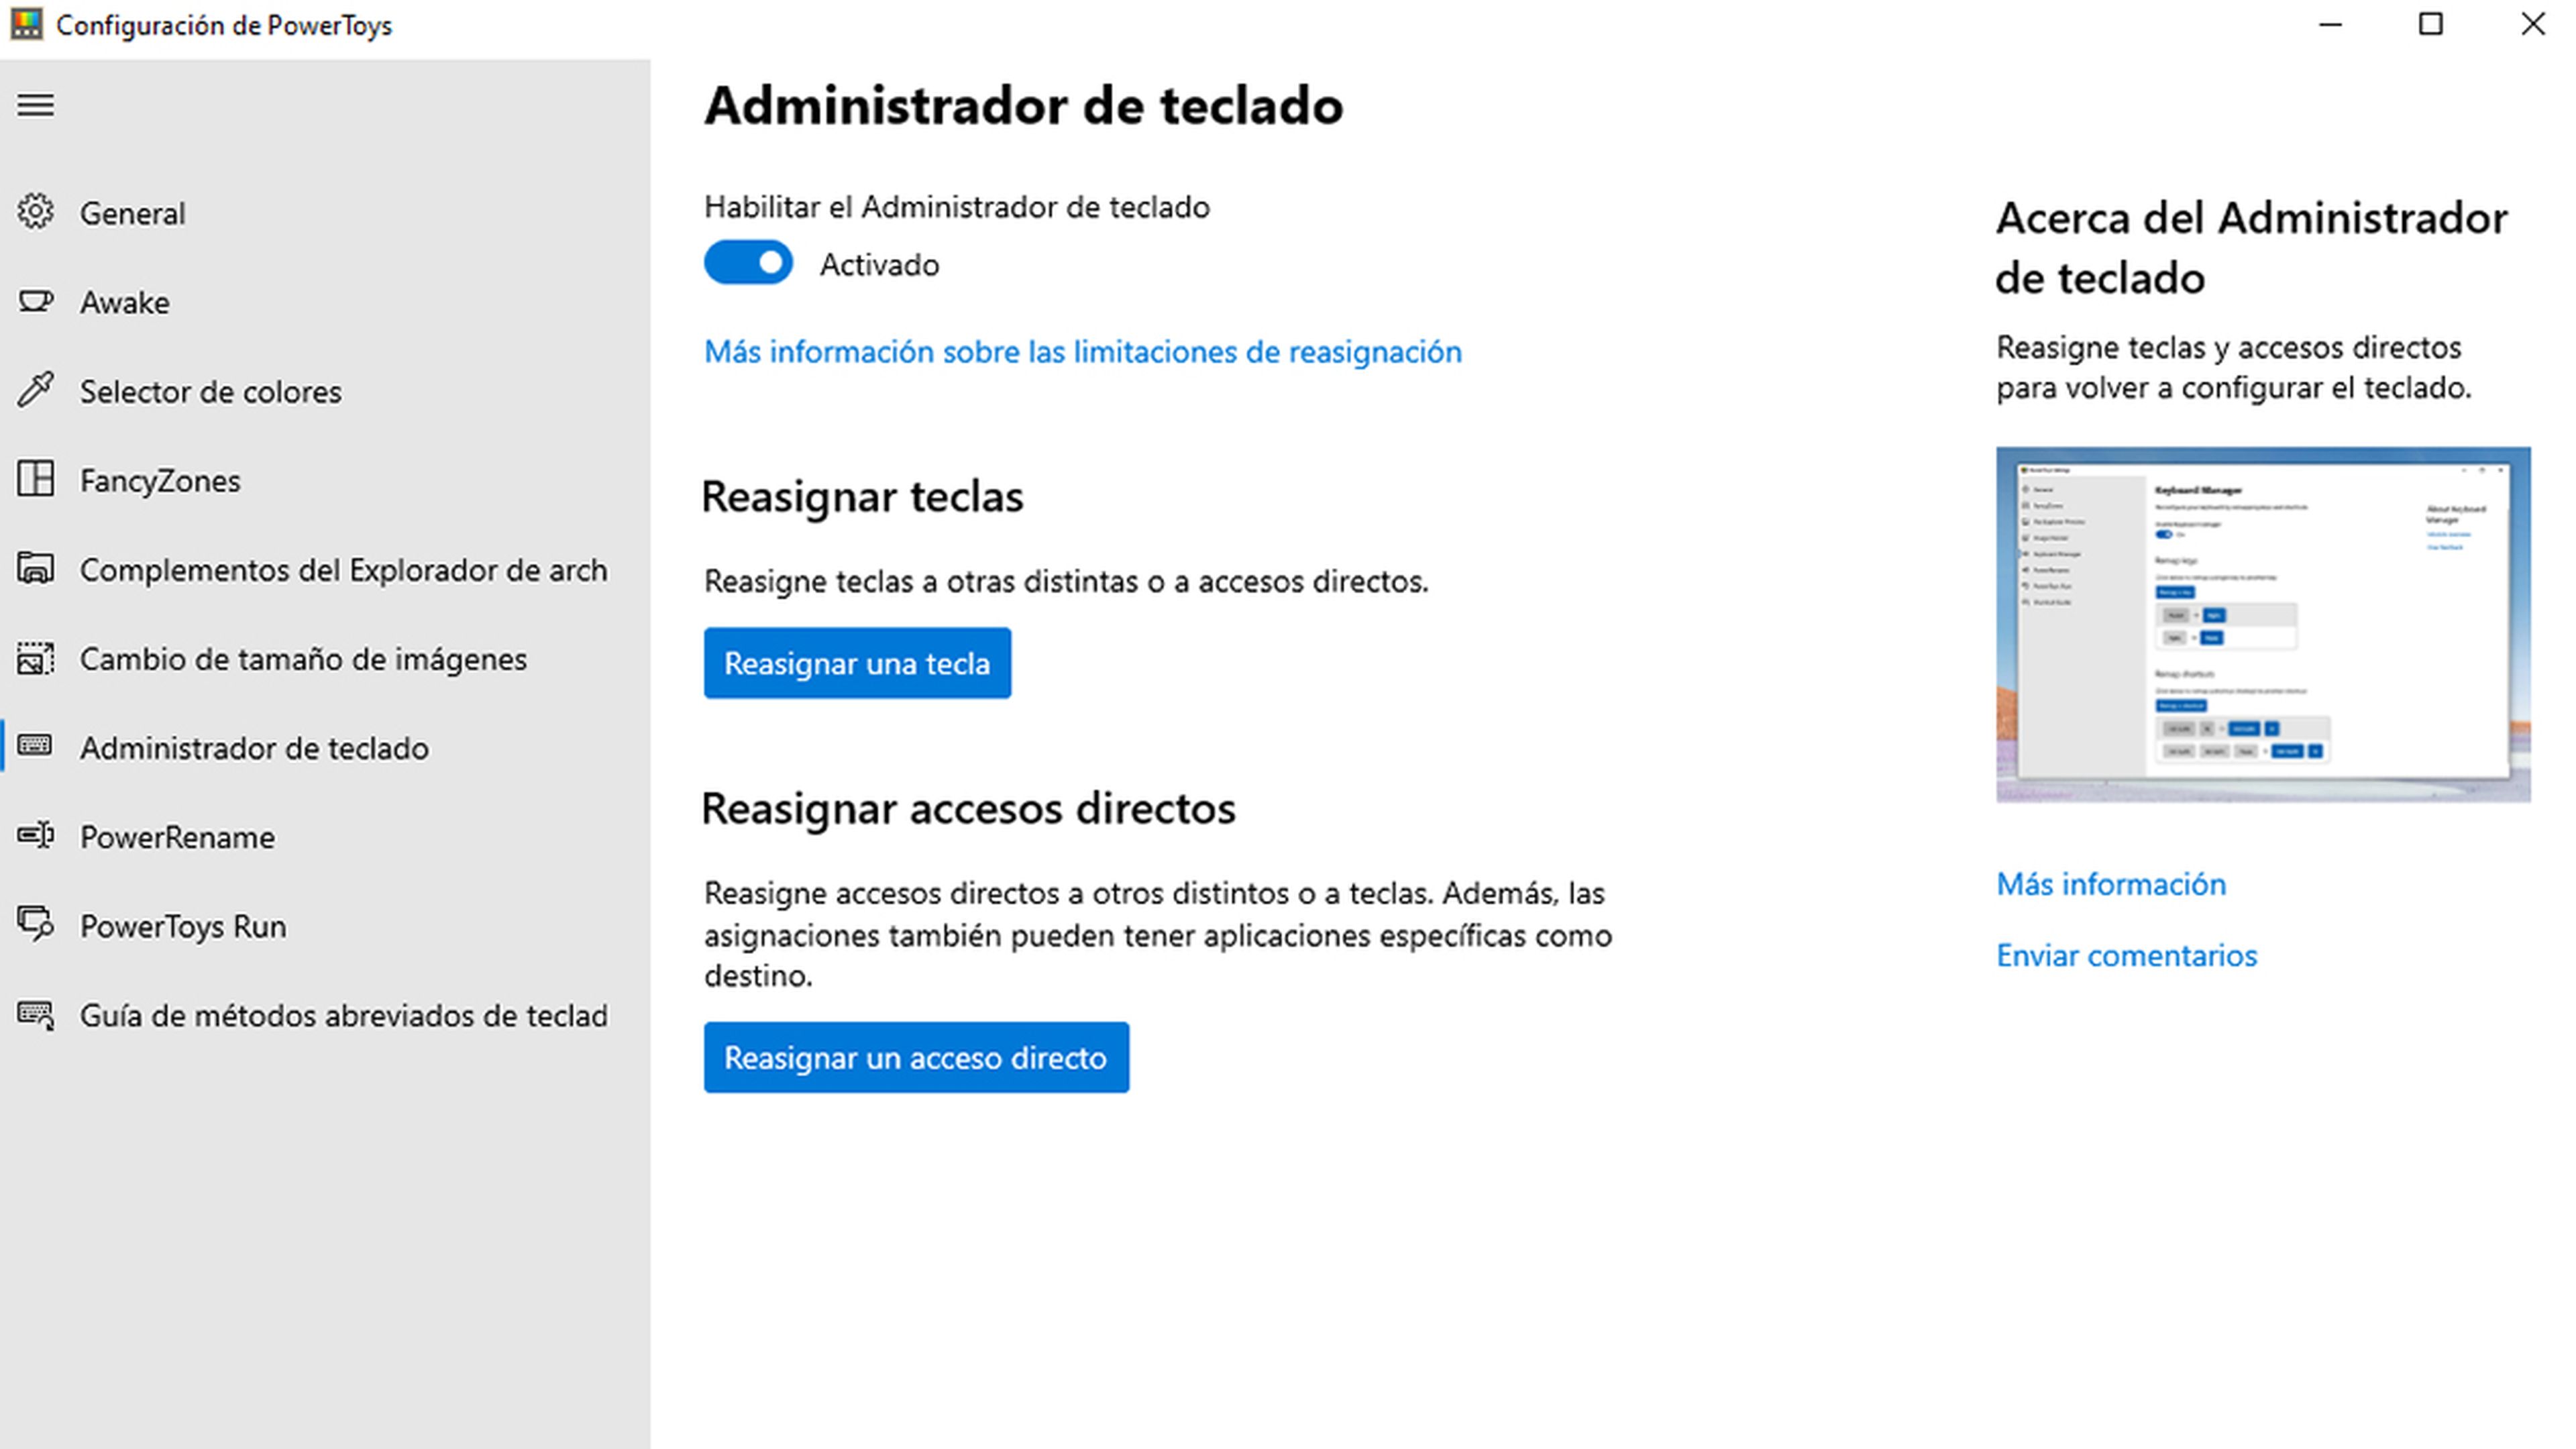Click Enviar comentarios link
The image size is (2576, 1449).
pos(2126,955)
